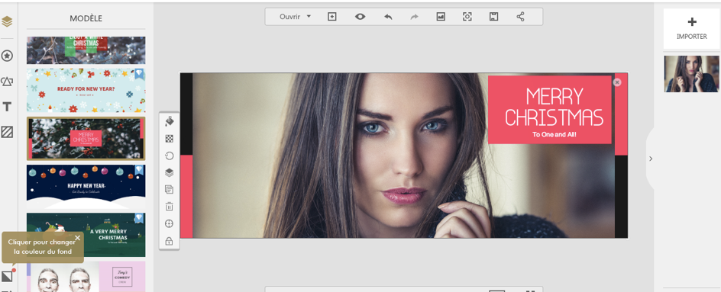Choose the White Christmas template
The image size is (721, 292).
[86, 50]
